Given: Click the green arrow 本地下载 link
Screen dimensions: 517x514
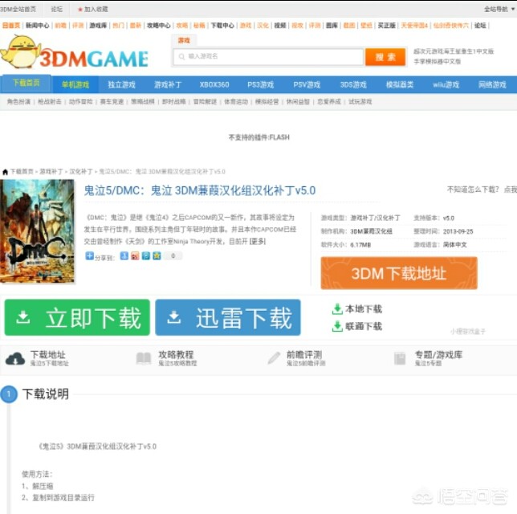Looking at the screenshot, I should click(x=357, y=309).
